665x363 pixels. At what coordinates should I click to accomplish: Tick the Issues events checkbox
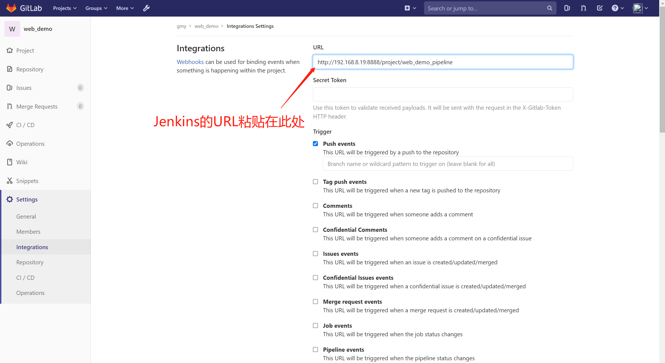(x=315, y=254)
